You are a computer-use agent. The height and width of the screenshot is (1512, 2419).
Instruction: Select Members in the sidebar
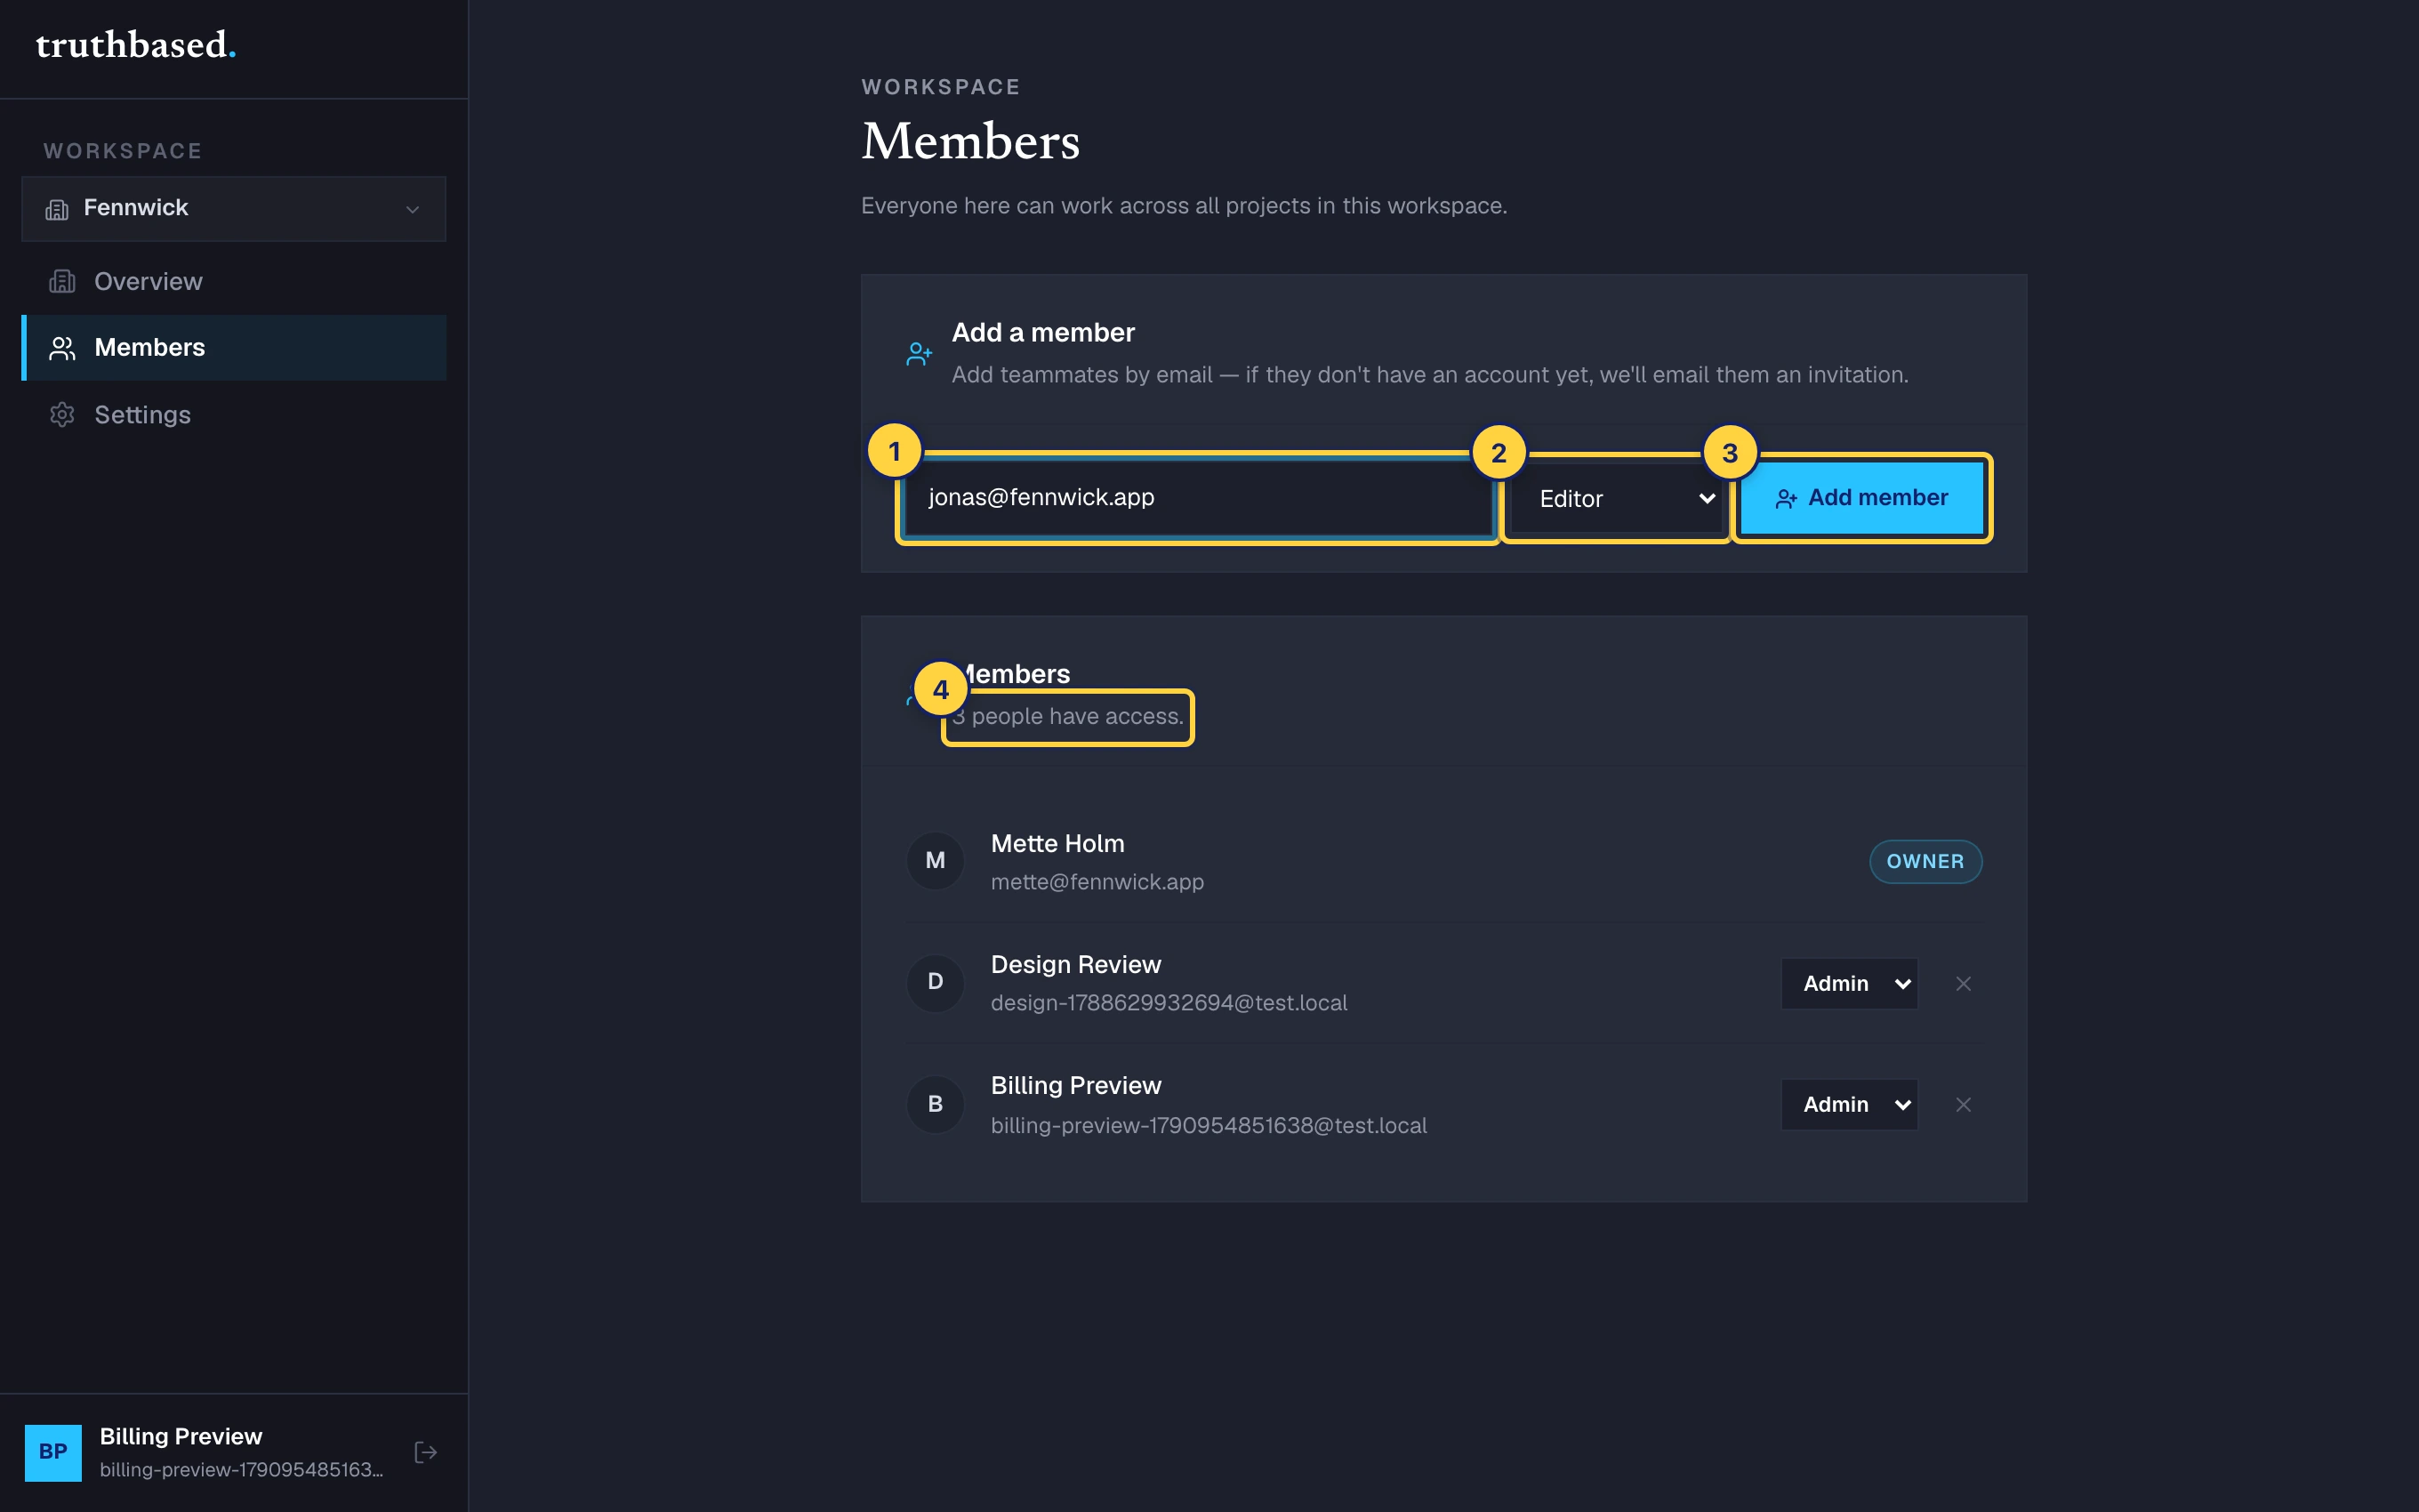click(x=234, y=348)
